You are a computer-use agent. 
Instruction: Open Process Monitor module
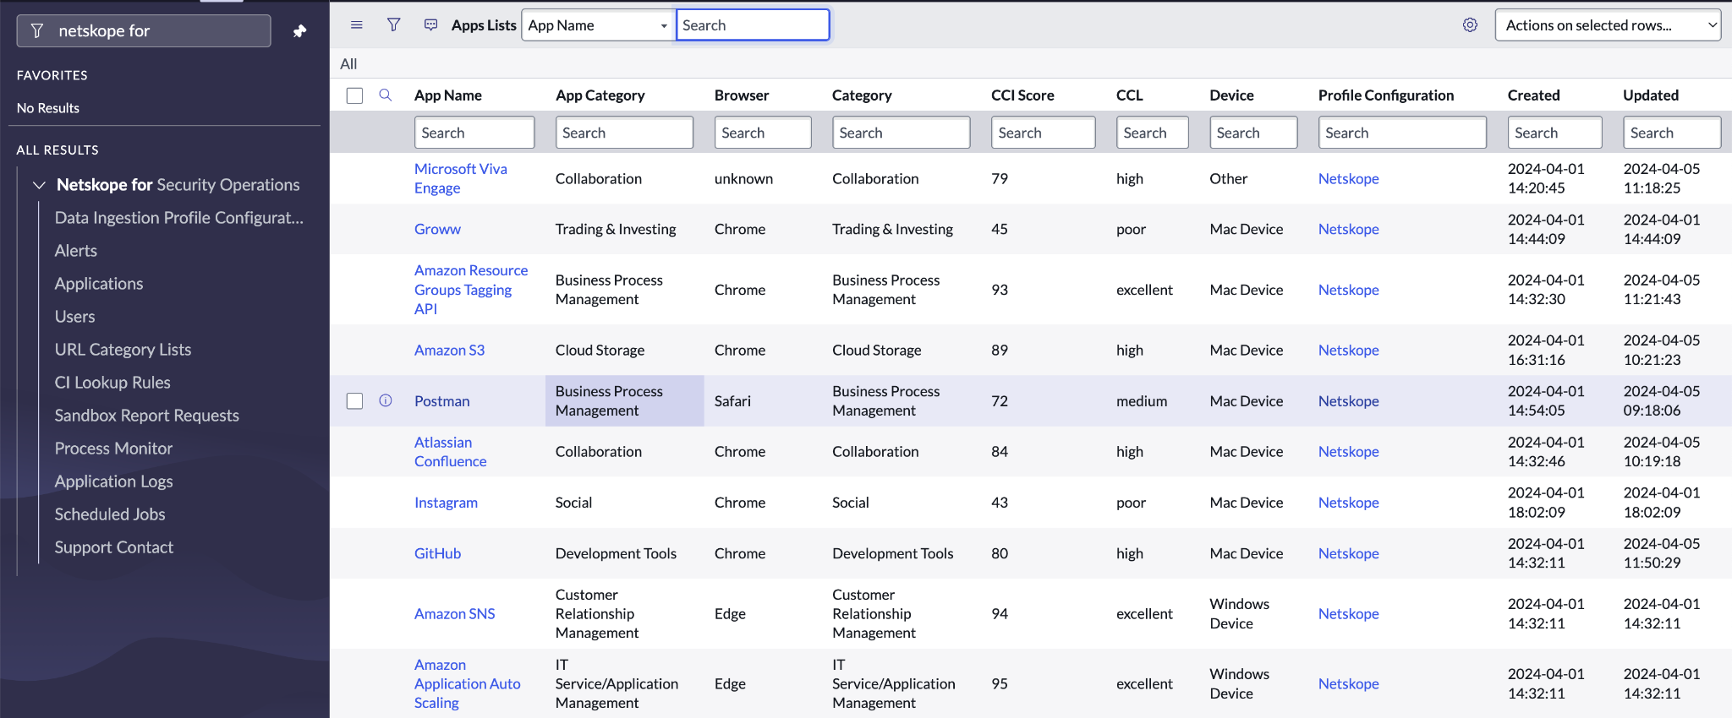pyautogui.click(x=114, y=449)
